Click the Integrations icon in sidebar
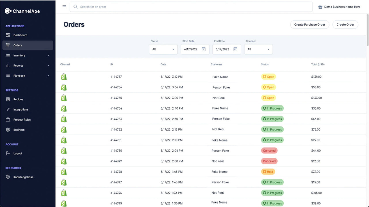Screen dimensions: 369x207 pyautogui.click(x=8, y=110)
